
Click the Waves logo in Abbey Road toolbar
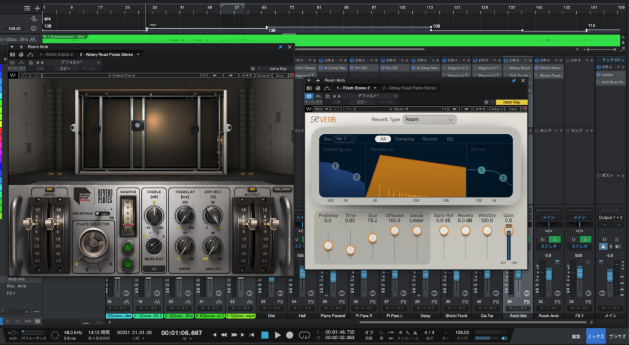pyautogui.click(x=12, y=75)
